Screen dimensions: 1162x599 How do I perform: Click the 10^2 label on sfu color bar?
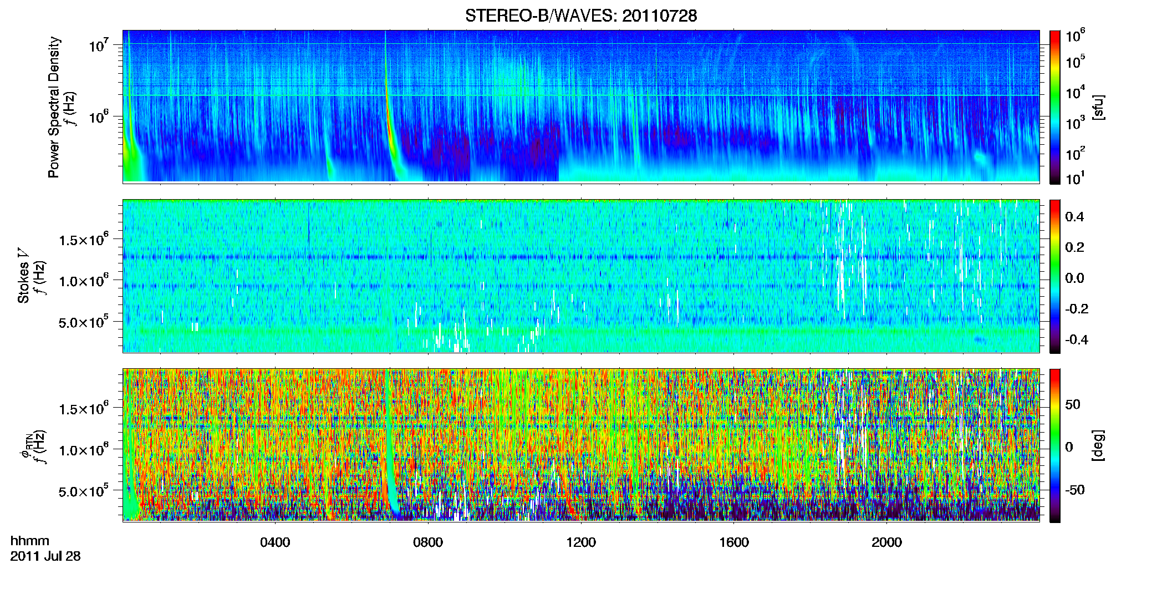click(x=1076, y=153)
